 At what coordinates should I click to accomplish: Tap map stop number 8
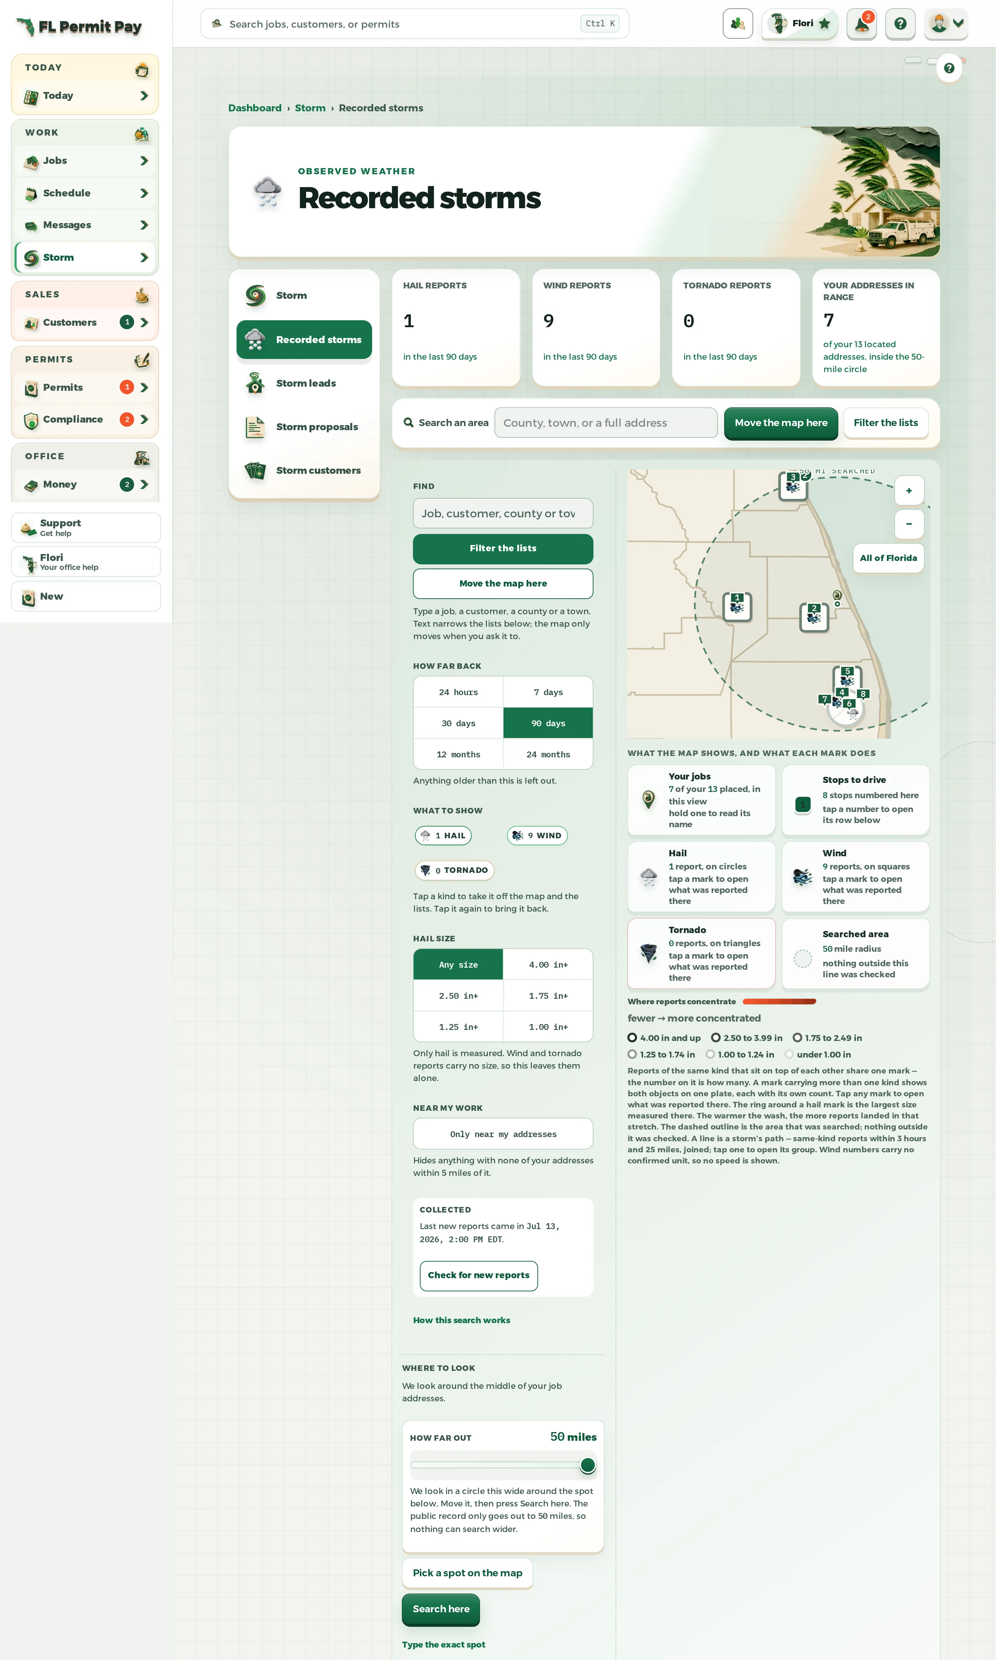pos(863,694)
